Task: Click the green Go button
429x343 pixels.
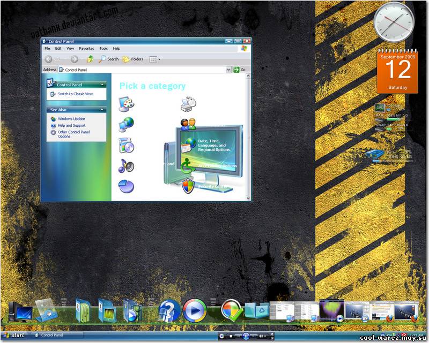Action: click(239, 70)
